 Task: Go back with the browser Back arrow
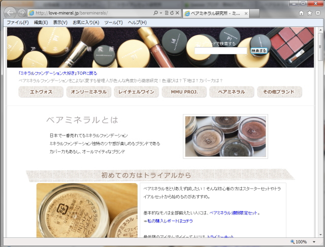click(x=10, y=13)
